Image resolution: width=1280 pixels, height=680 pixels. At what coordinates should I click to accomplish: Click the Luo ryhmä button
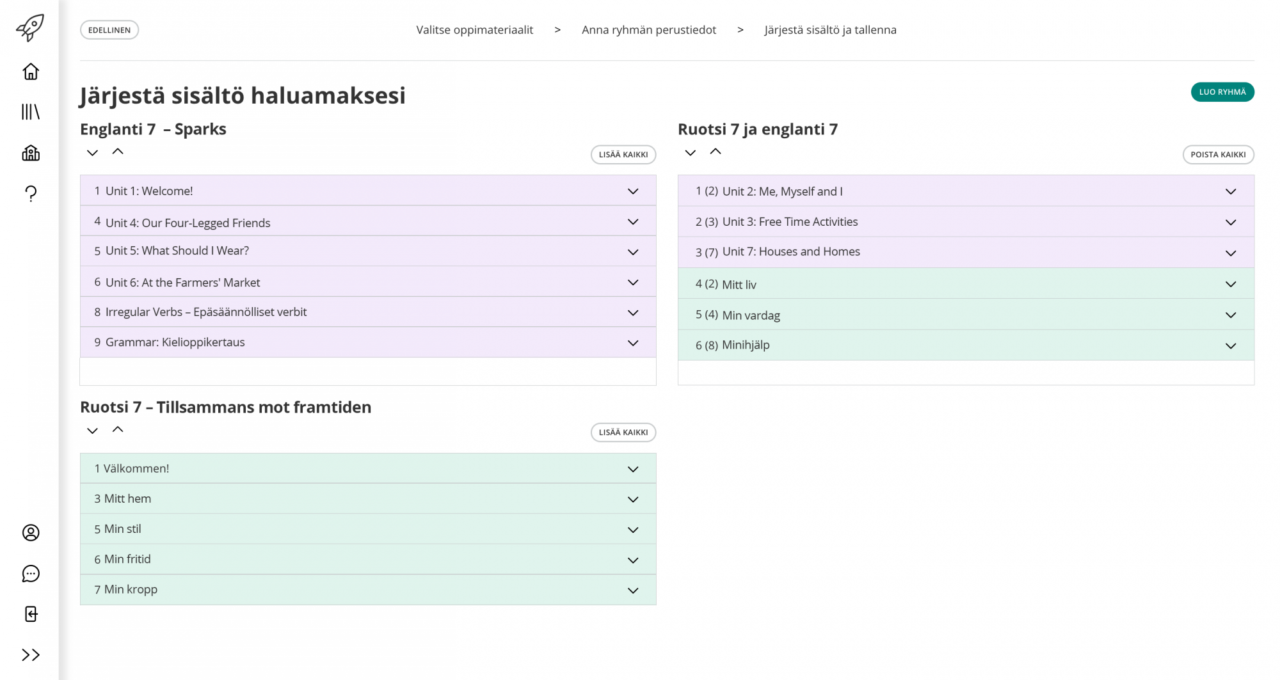pos(1222,92)
